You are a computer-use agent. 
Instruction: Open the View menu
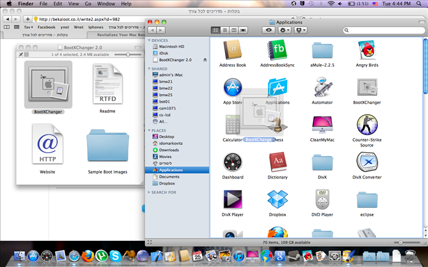[73, 4]
